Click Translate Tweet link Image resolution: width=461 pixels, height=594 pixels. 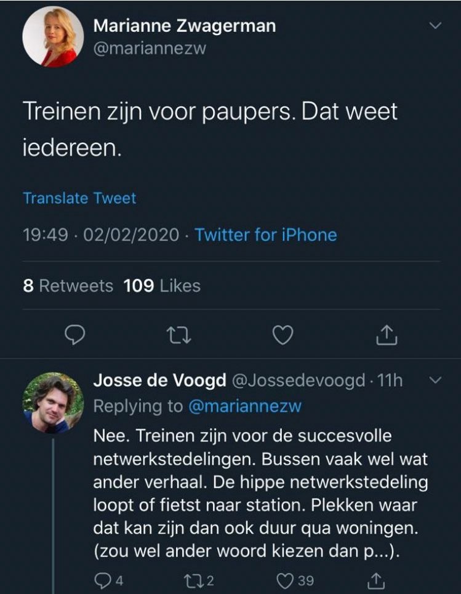(79, 198)
